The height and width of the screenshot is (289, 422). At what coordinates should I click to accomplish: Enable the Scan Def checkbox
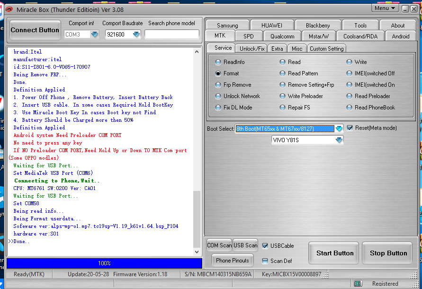coord(265,261)
